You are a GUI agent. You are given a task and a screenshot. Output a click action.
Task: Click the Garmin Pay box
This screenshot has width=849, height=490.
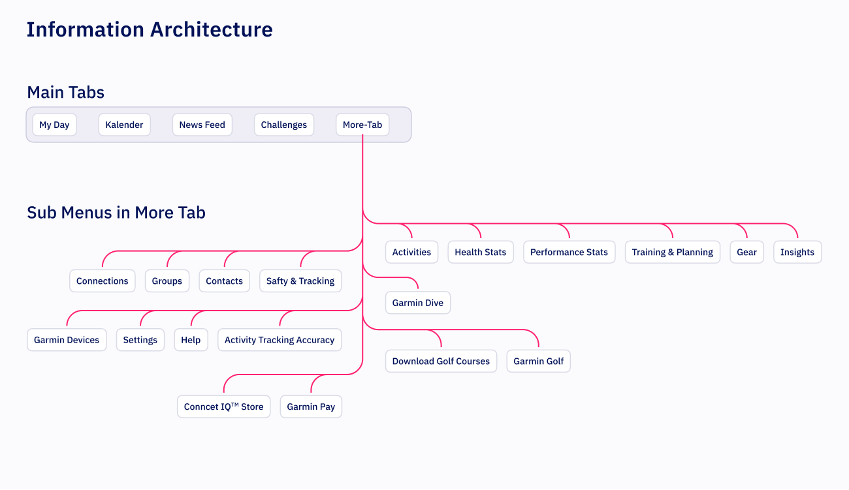pos(311,406)
